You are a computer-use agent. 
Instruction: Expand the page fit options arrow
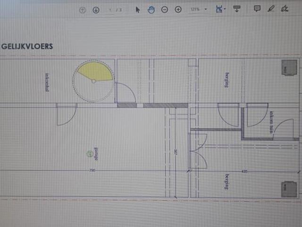tap(225, 9)
